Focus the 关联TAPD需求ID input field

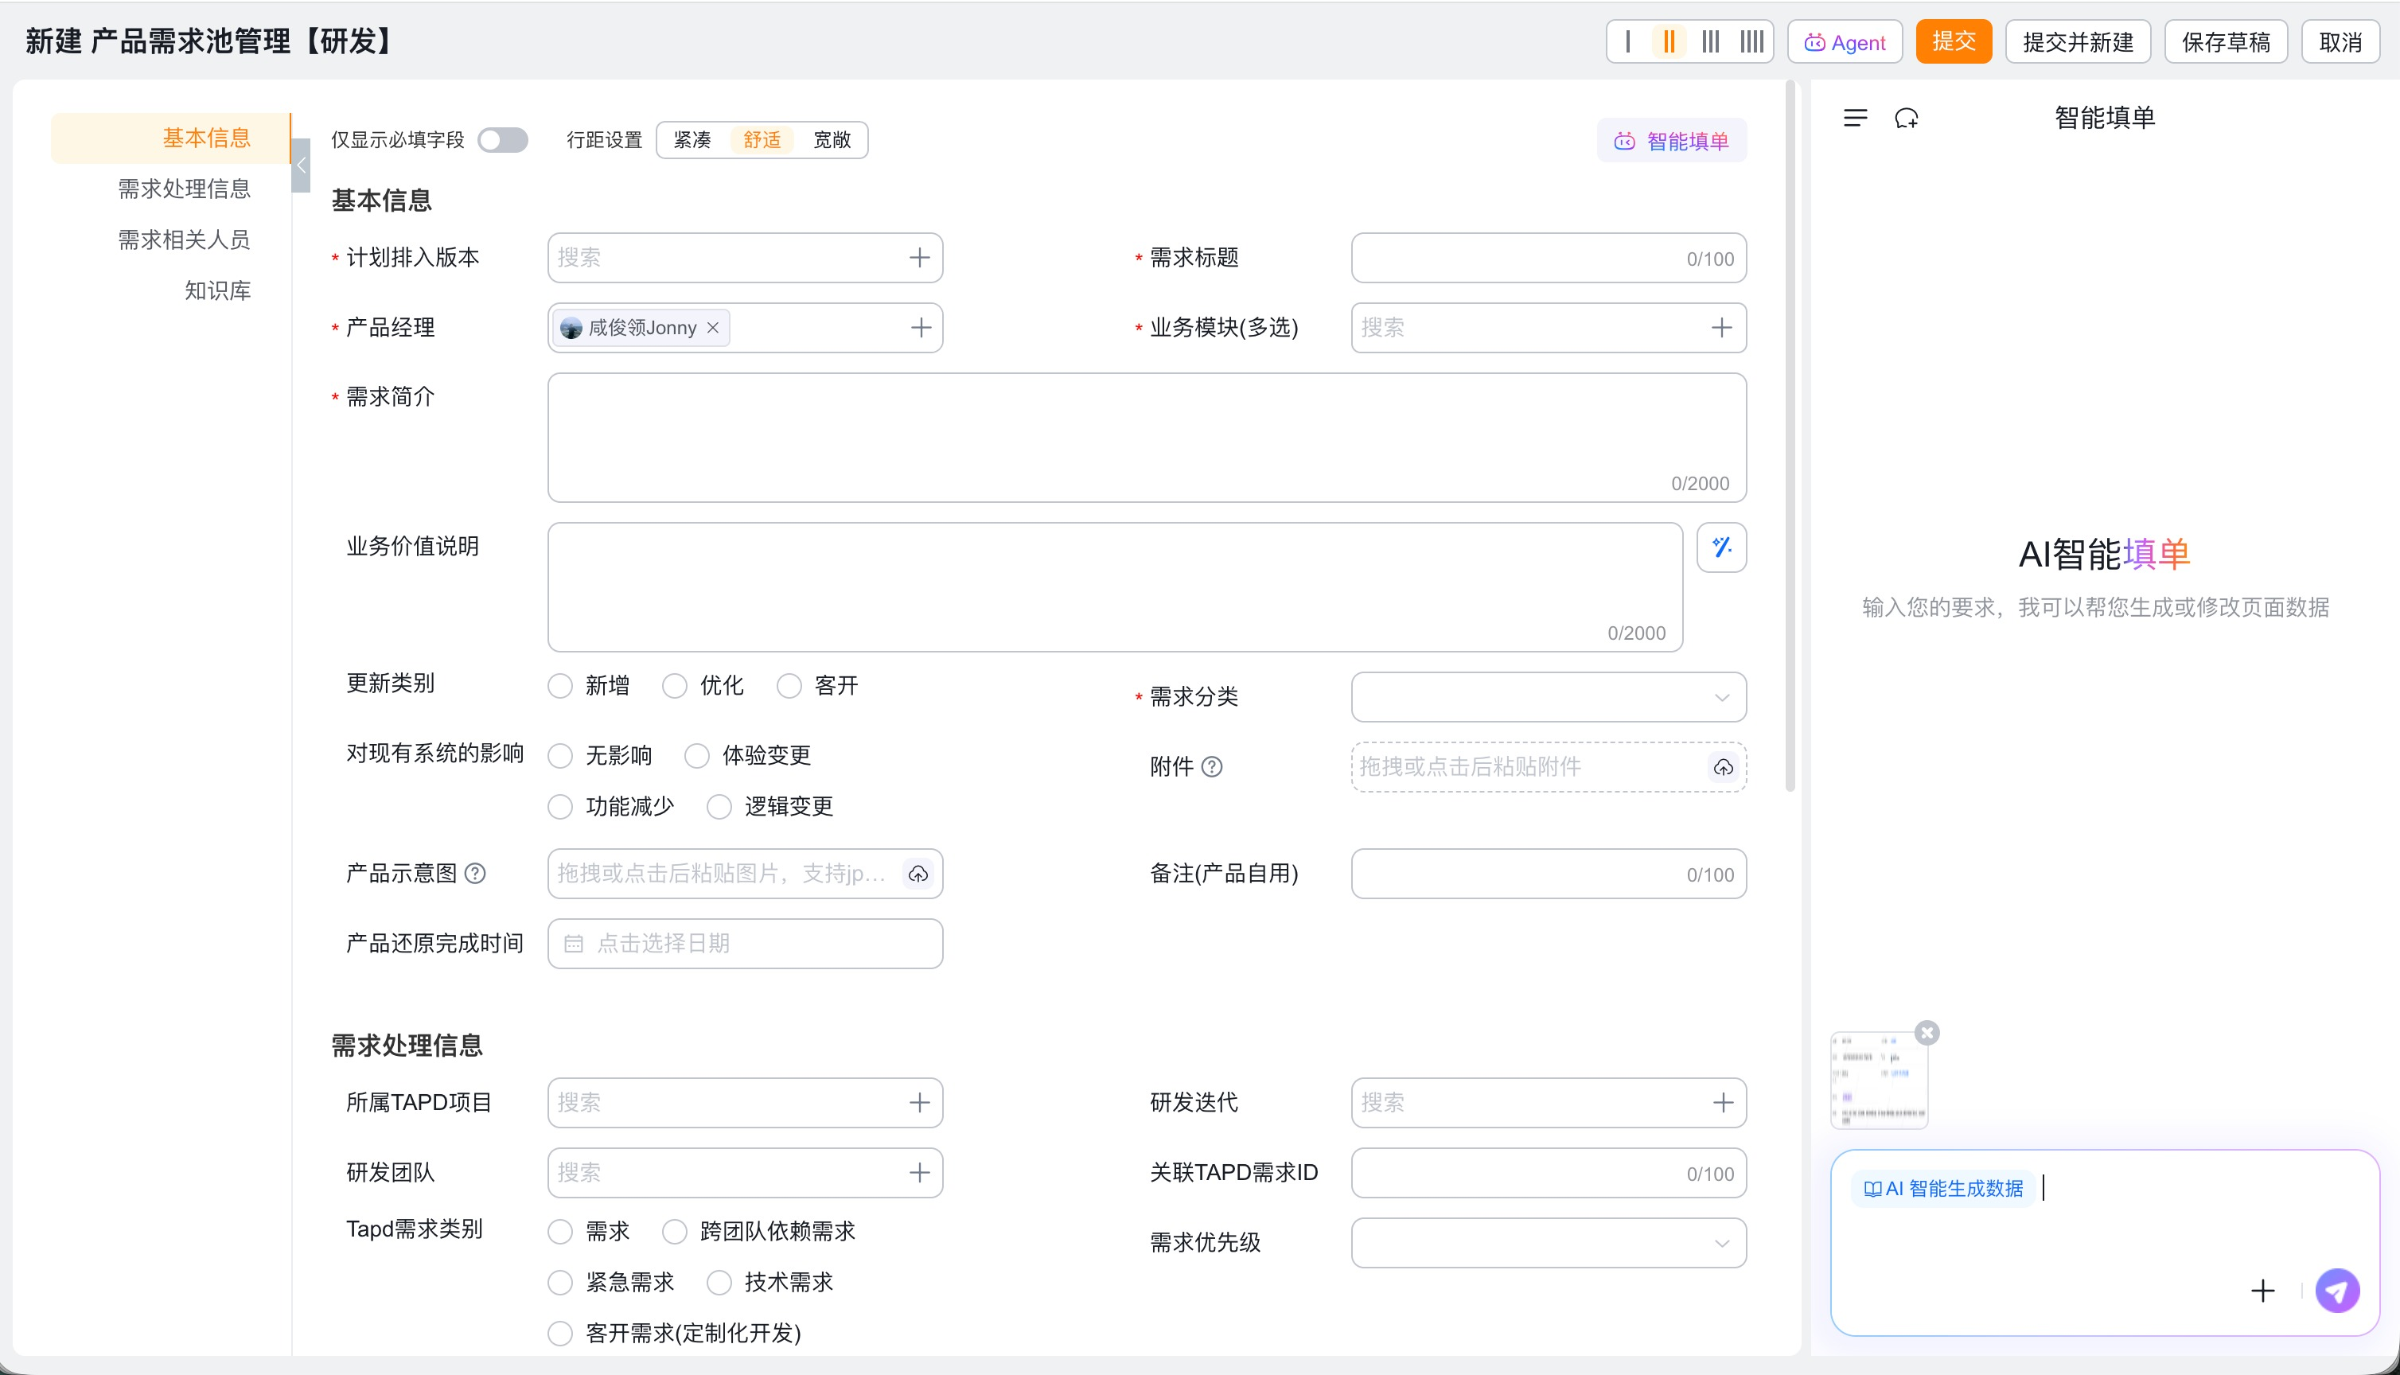pos(1549,1173)
